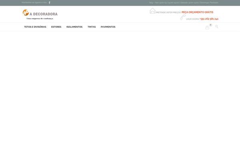240x160 pixels.
Task: Click the Pretende obter preços text
Action: pyautogui.click(x=168, y=12)
